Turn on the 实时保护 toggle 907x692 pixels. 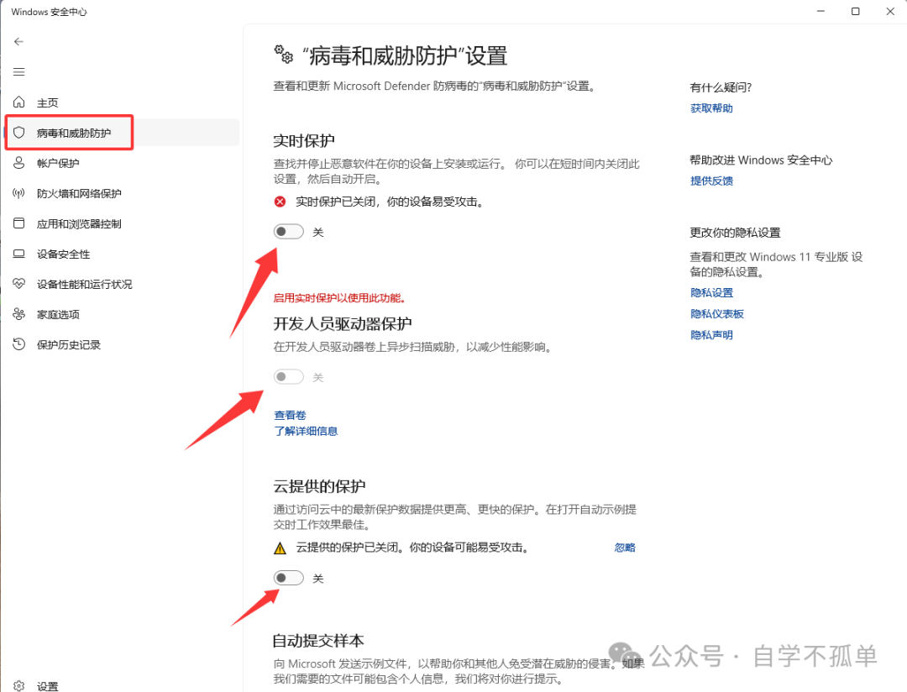pyautogui.click(x=289, y=232)
